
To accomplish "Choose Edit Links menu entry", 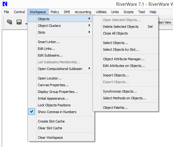I will tap(60, 49).
